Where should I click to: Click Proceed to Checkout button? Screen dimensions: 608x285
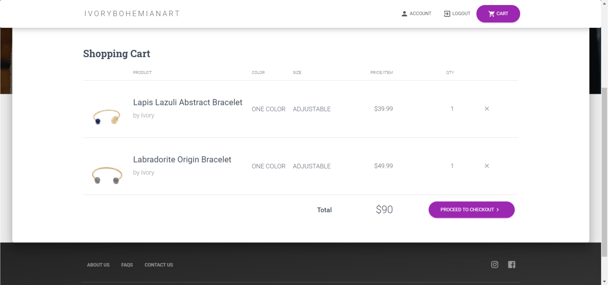click(472, 210)
